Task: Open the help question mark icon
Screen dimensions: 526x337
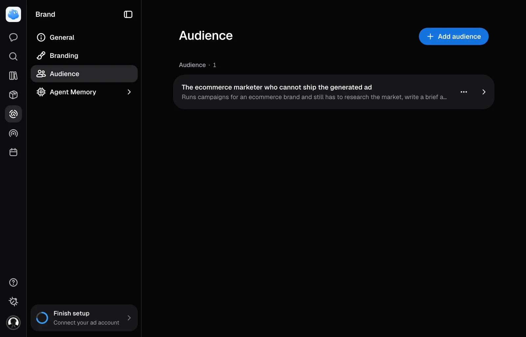Action: click(13, 282)
